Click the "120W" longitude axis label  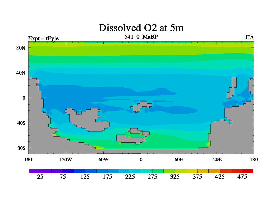coord(65,159)
